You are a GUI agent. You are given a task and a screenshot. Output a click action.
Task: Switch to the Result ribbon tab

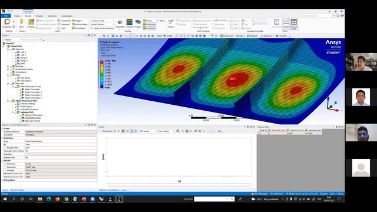pyautogui.click(x=28, y=16)
